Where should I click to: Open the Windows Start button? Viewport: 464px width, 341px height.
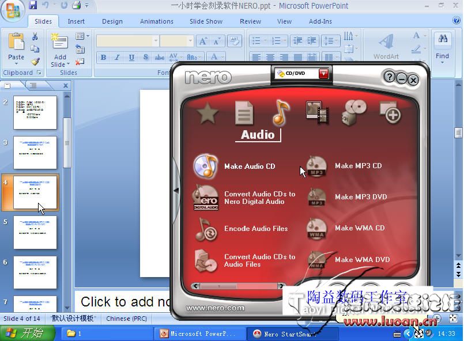tap(27, 334)
